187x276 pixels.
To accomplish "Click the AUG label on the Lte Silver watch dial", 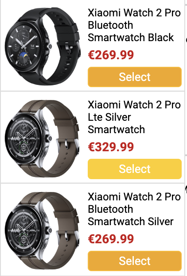I will (16, 138).
